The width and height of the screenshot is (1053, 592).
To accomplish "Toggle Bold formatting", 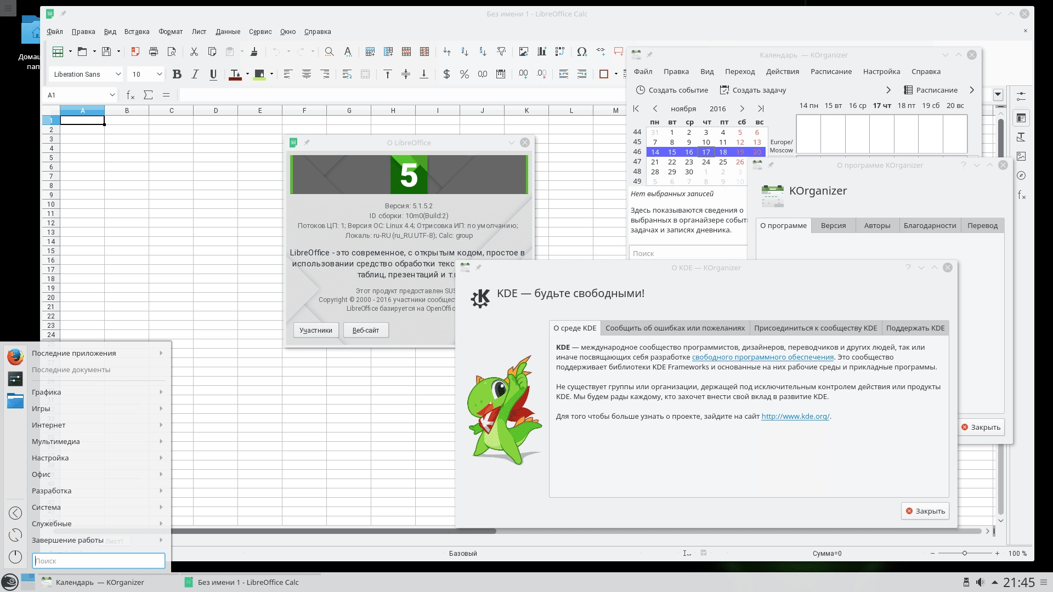I will (x=177, y=74).
